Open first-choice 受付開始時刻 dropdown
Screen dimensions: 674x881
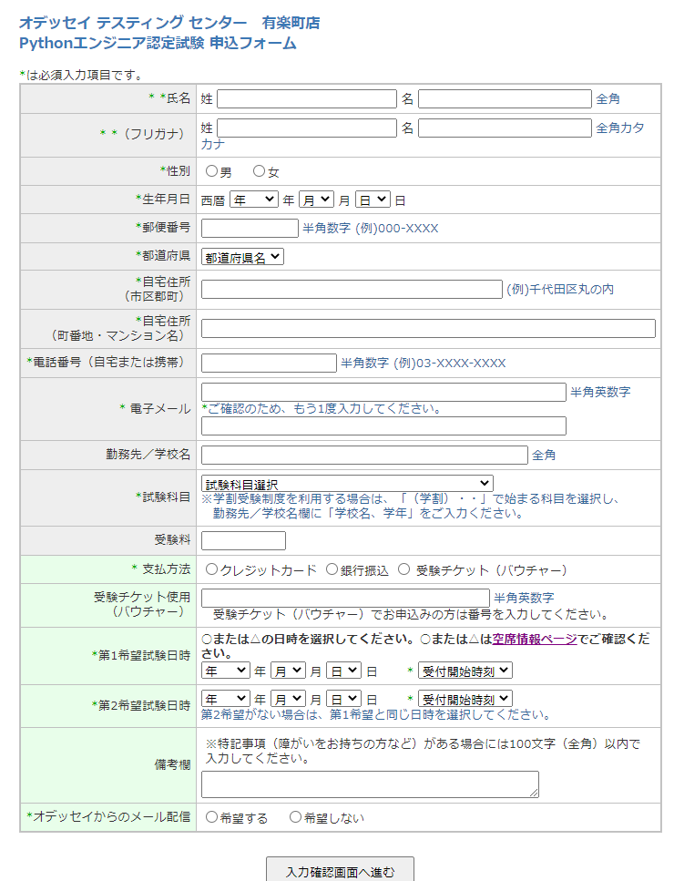[465, 671]
